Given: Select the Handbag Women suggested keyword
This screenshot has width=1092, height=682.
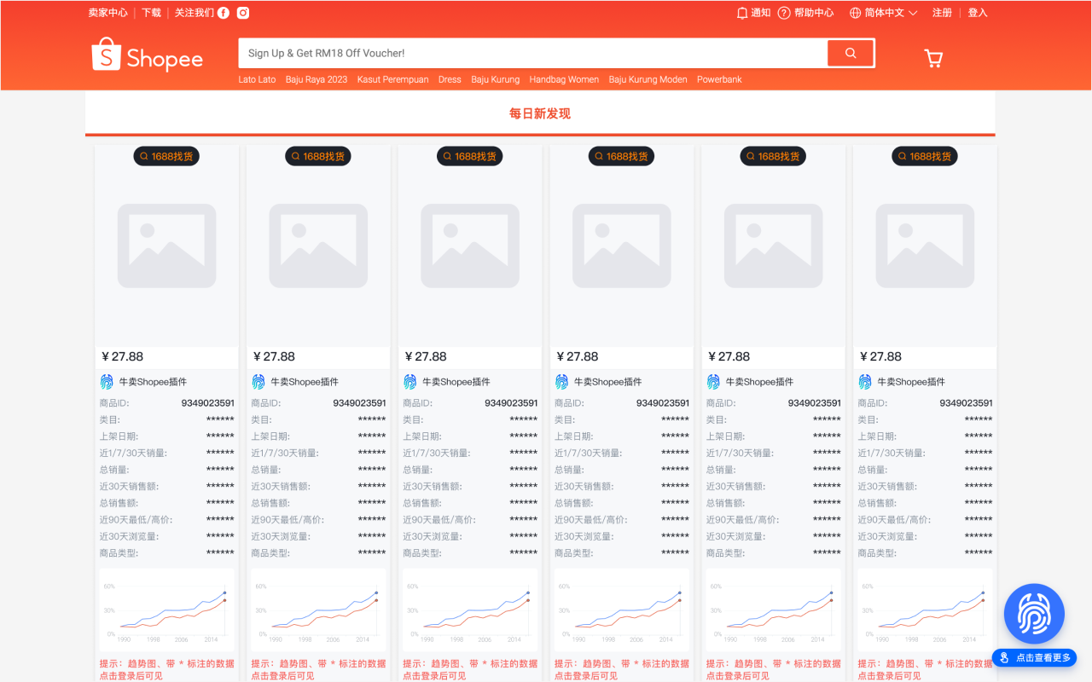Looking at the screenshot, I should point(564,79).
